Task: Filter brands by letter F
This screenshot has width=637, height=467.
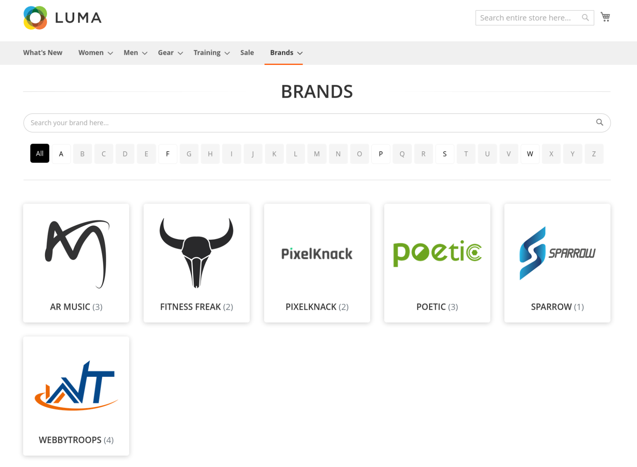Action: point(168,154)
